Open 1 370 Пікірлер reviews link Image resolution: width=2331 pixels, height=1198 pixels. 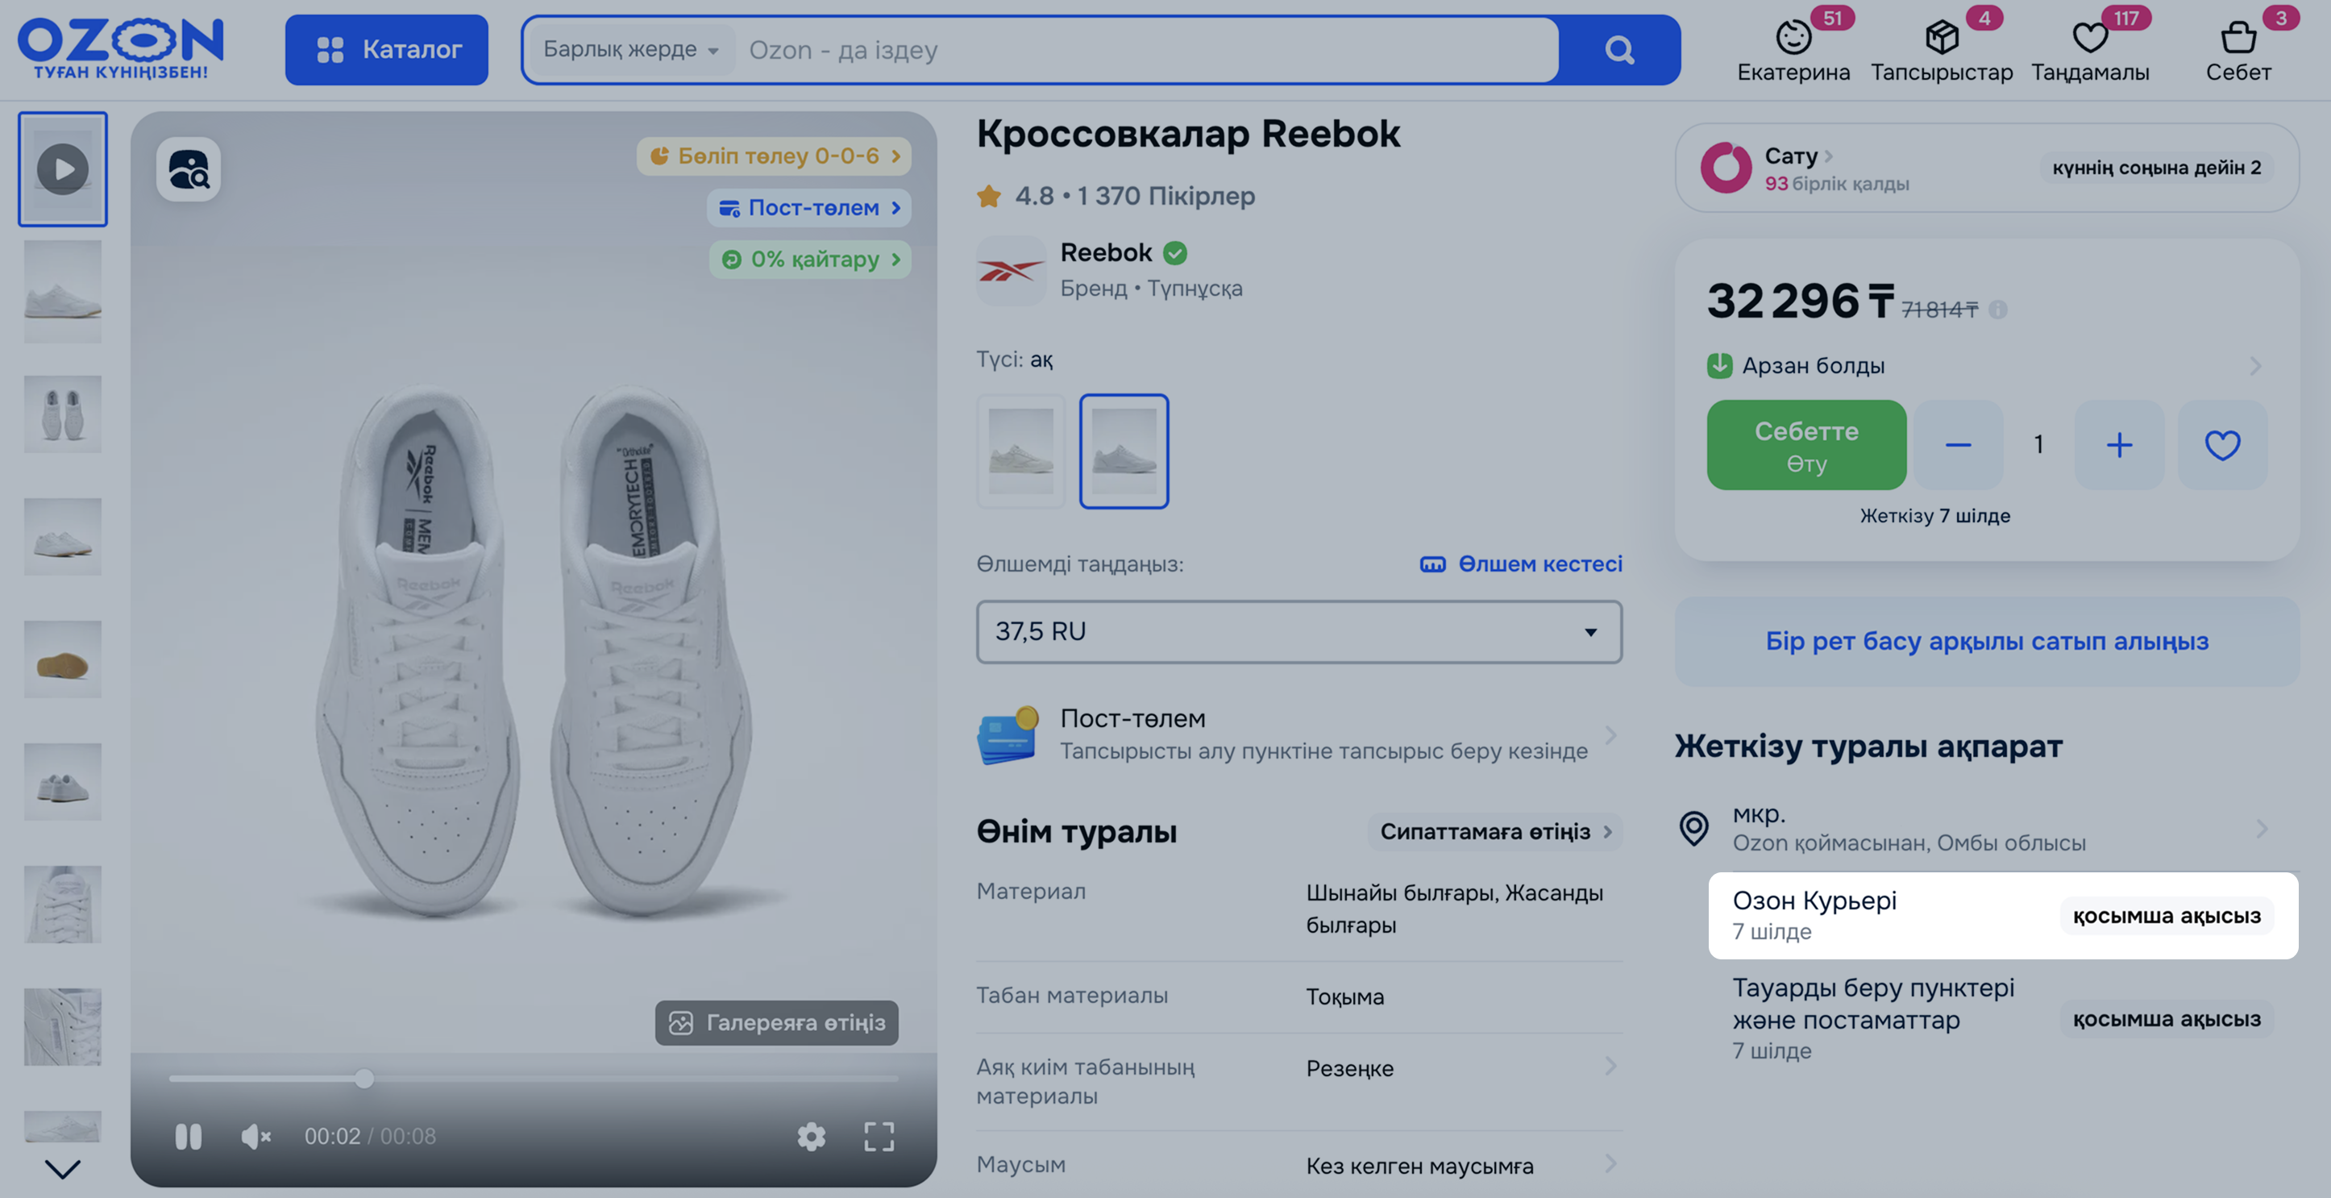click(x=1165, y=195)
